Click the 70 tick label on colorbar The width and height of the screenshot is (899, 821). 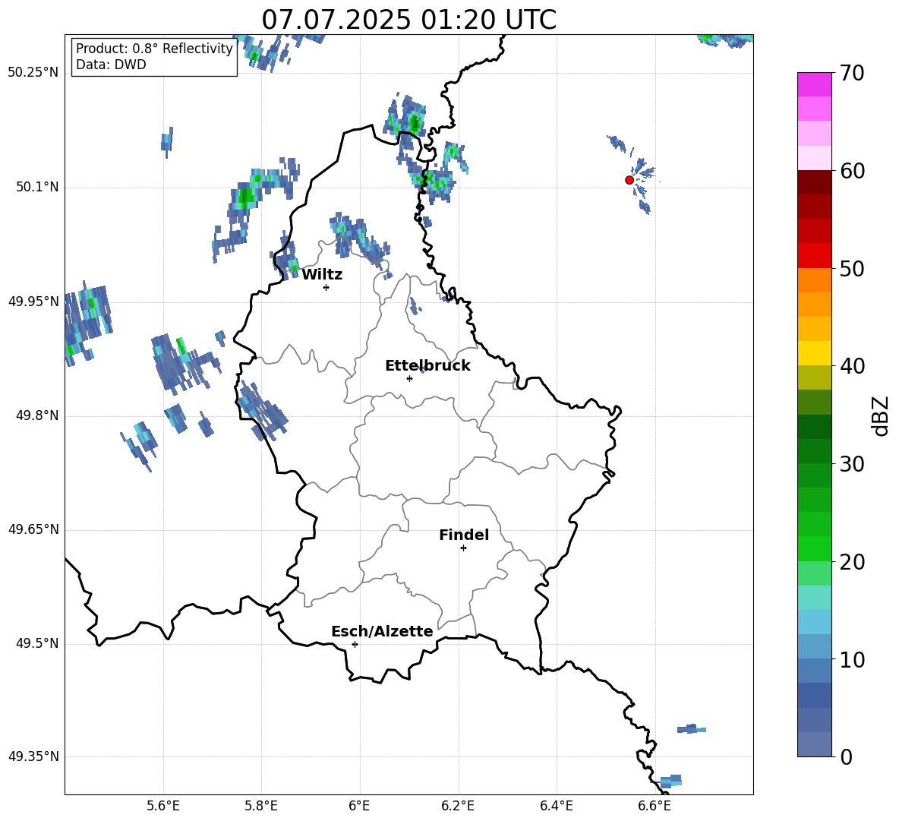pyautogui.click(x=852, y=73)
